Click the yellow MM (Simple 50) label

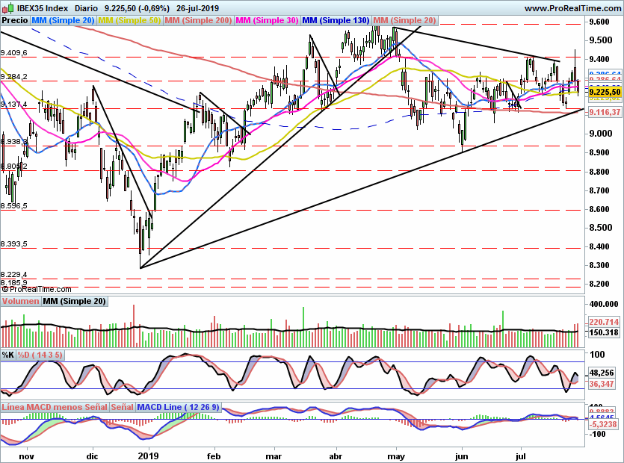(129, 20)
